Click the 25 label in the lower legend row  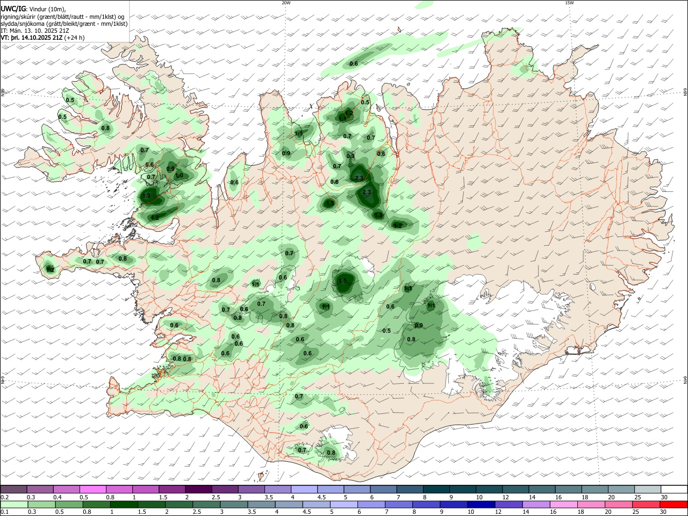tap(636, 512)
